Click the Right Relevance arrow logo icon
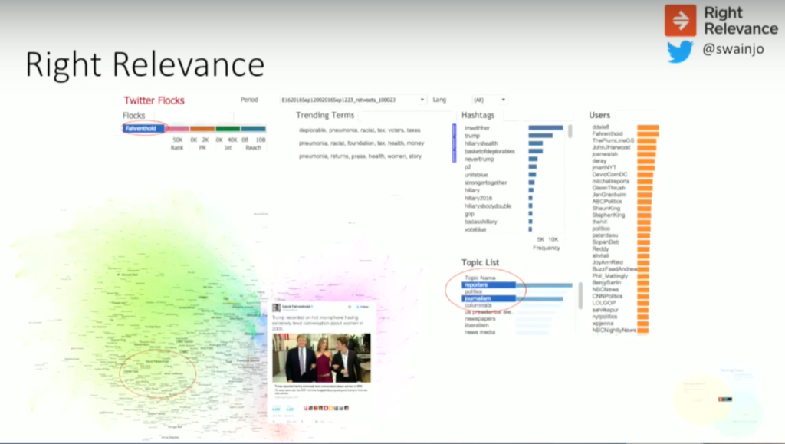This screenshot has width=785, height=444. [x=679, y=18]
